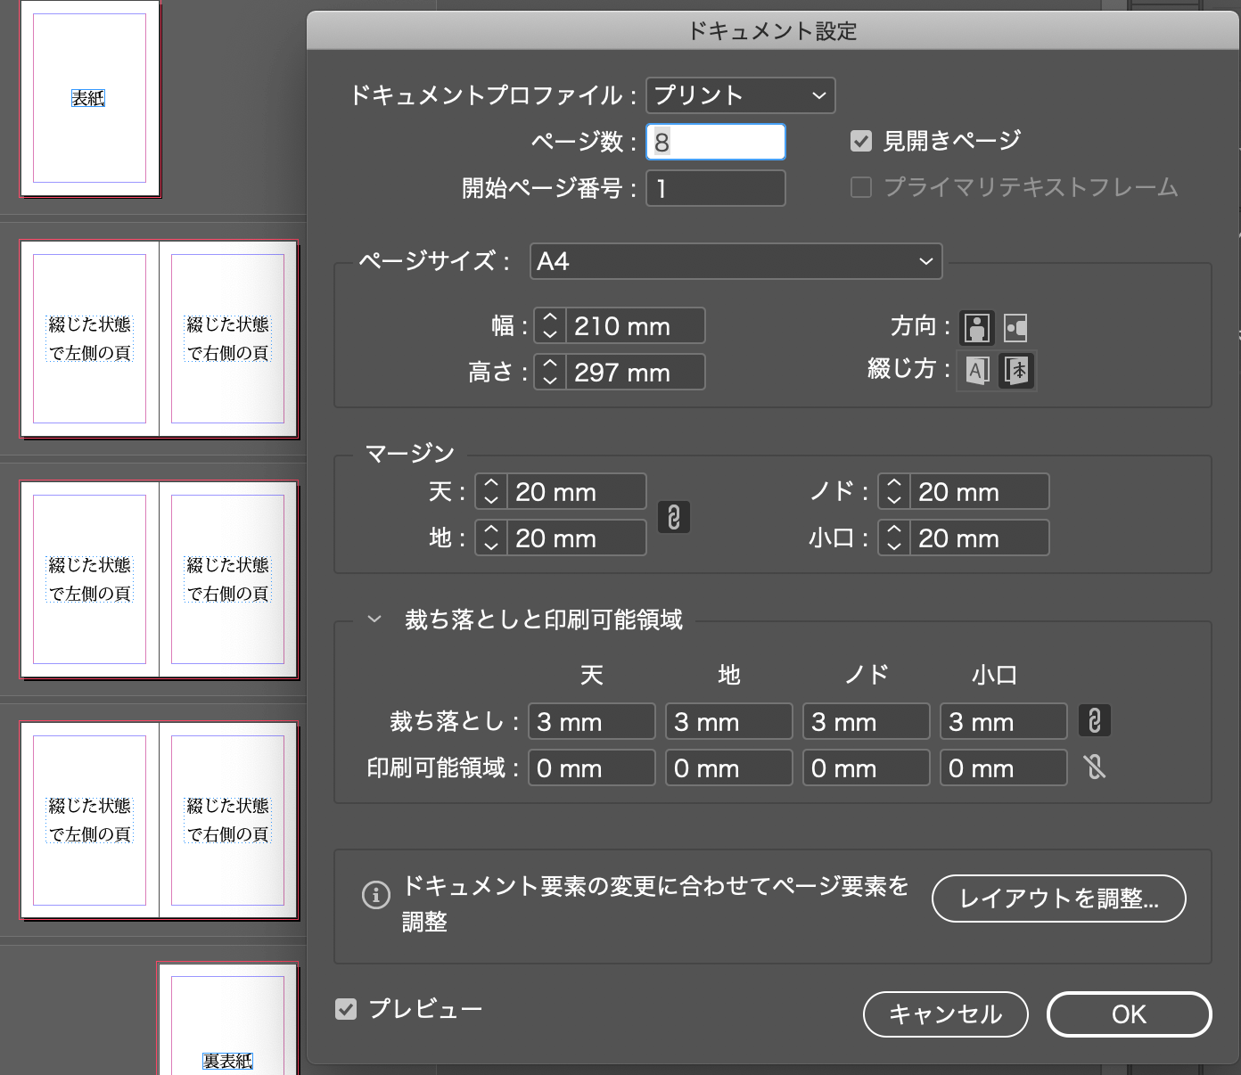Screen dimensions: 1241x1075
Task: Click the info icon beside adjust layout text
Action: click(376, 895)
